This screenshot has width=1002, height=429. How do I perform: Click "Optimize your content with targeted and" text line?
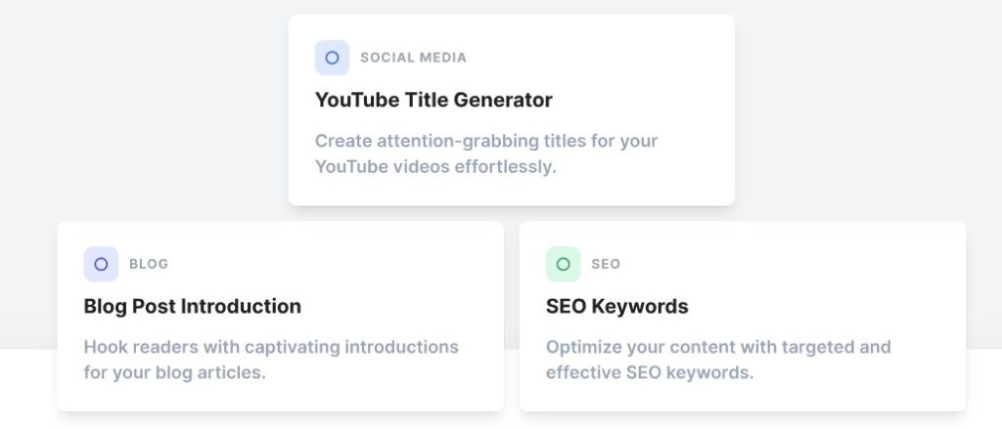pos(718,347)
